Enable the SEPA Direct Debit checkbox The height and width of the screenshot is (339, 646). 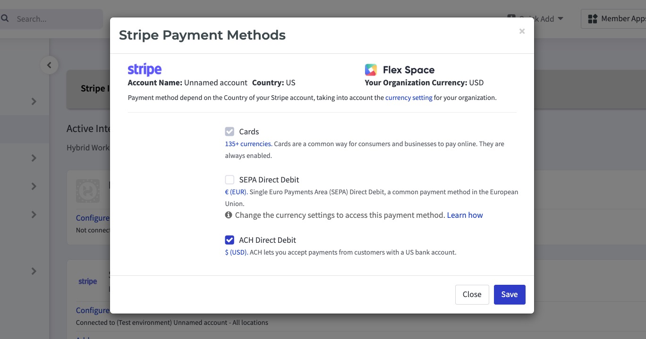click(x=229, y=180)
